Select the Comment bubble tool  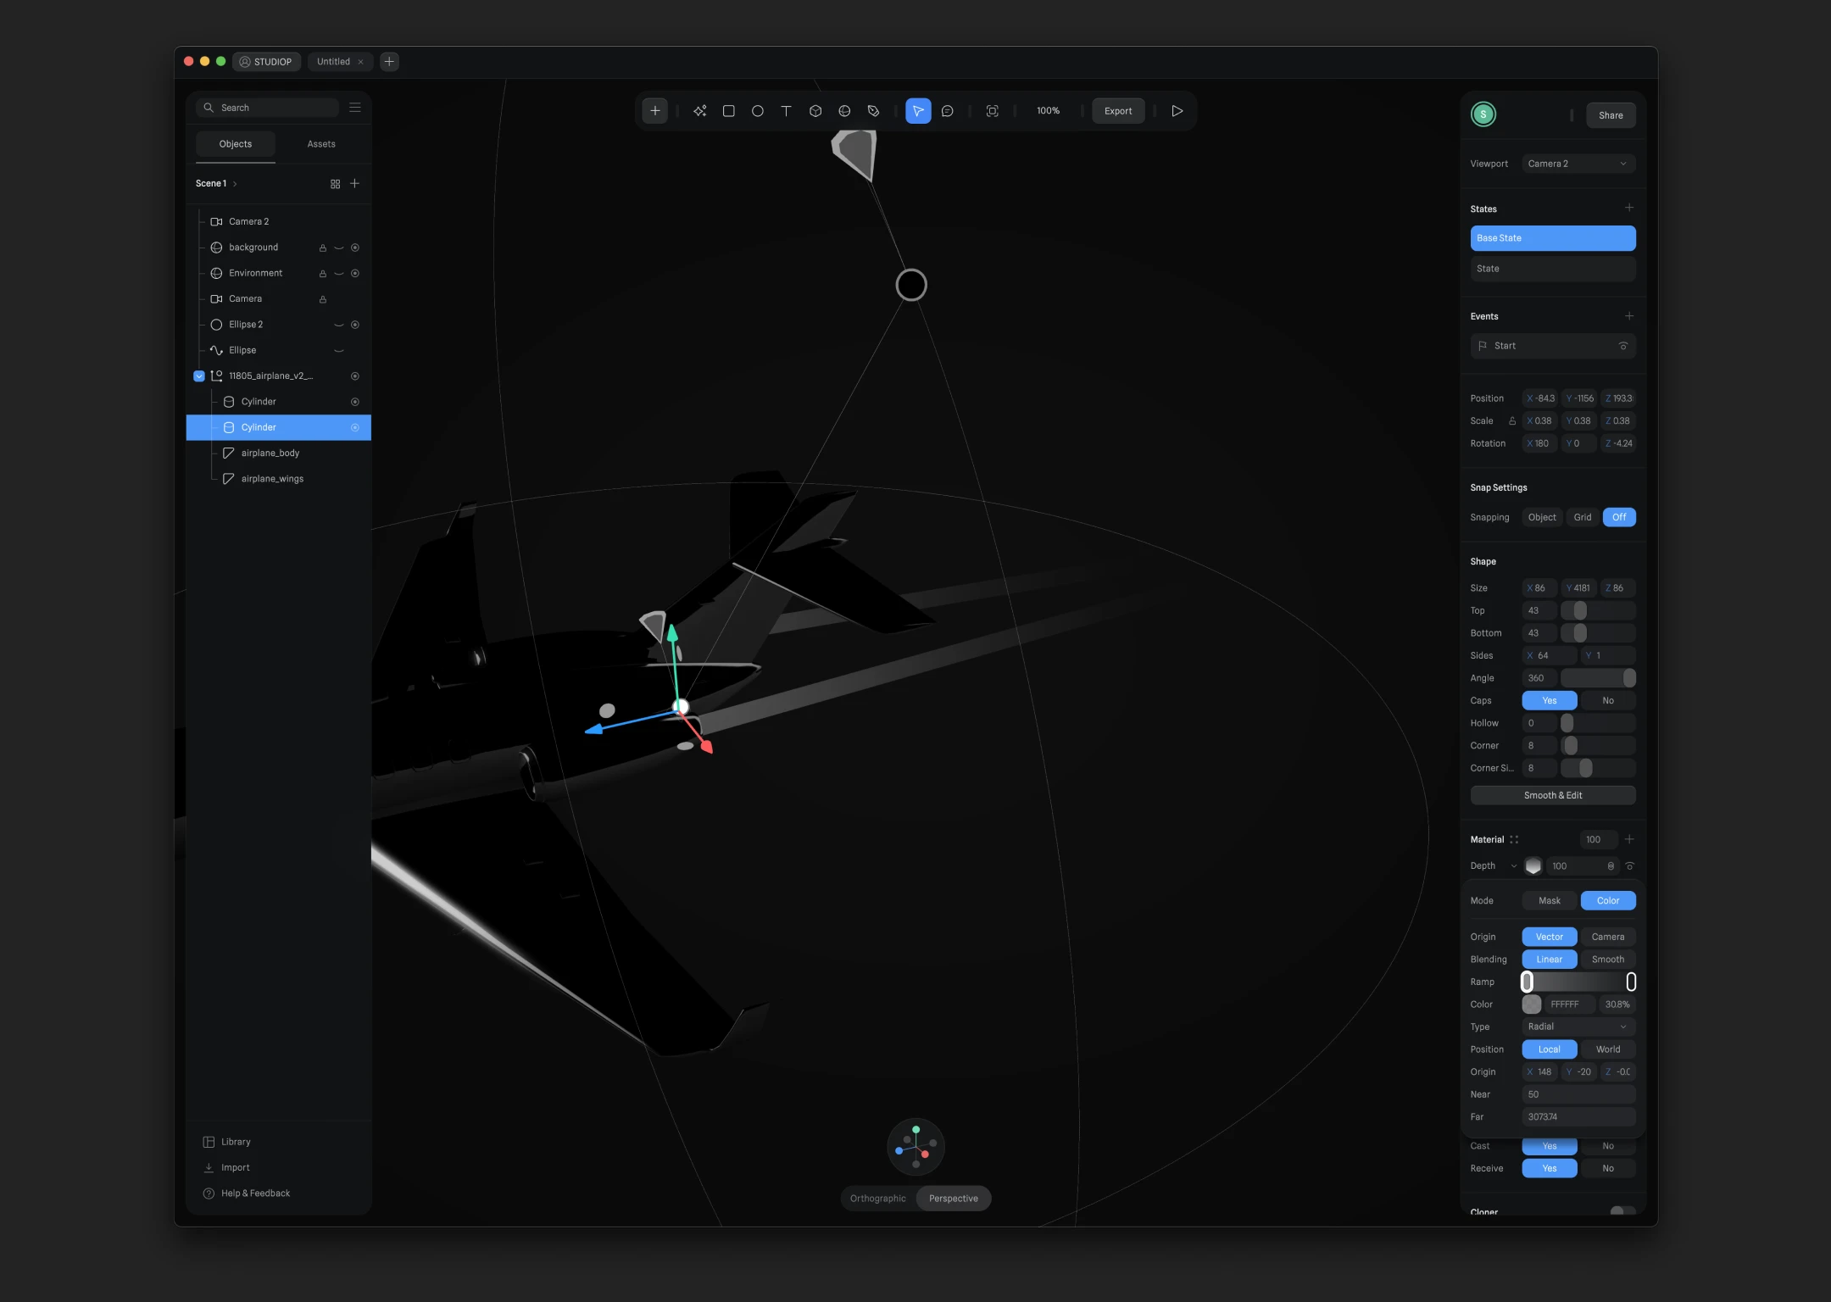948,111
